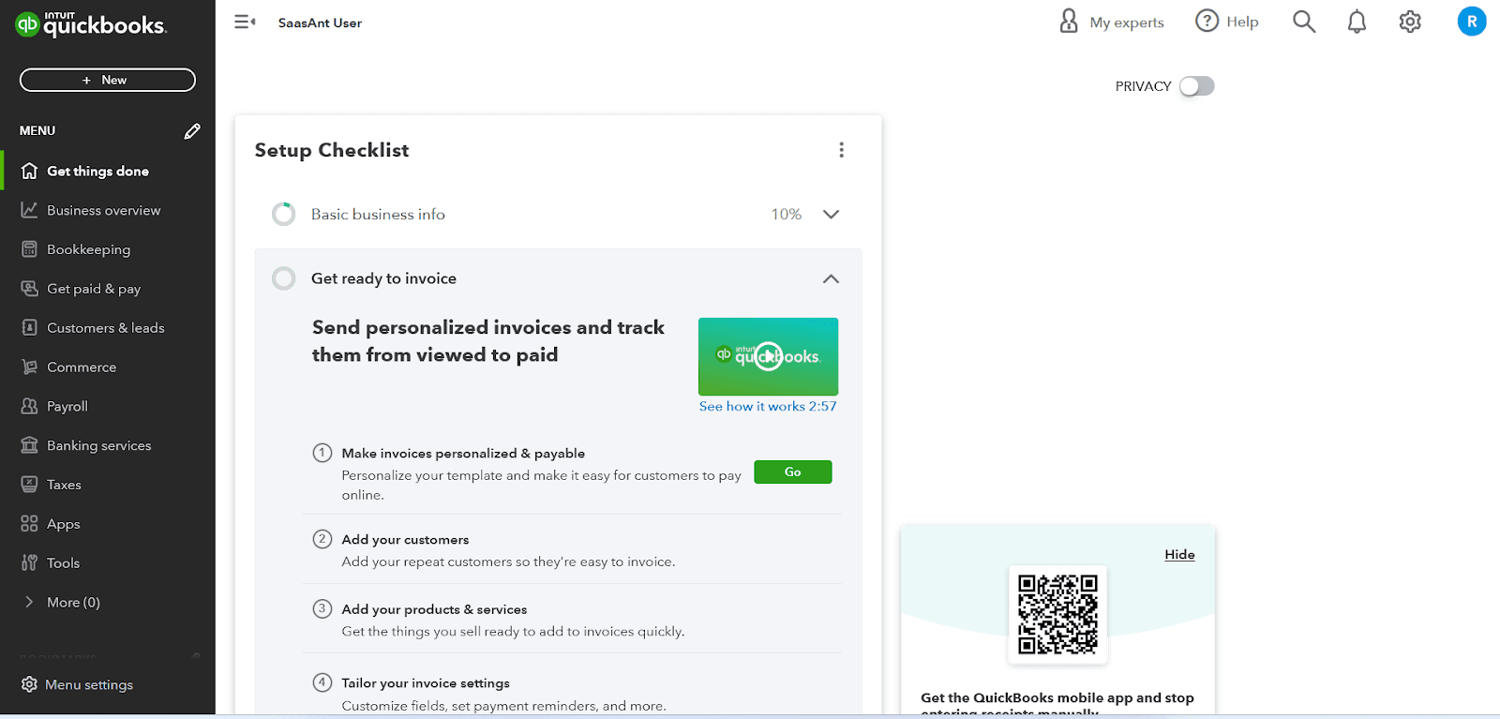The image size is (1500, 719).
Task: Click the Customers & leads icon
Action: click(x=29, y=328)
